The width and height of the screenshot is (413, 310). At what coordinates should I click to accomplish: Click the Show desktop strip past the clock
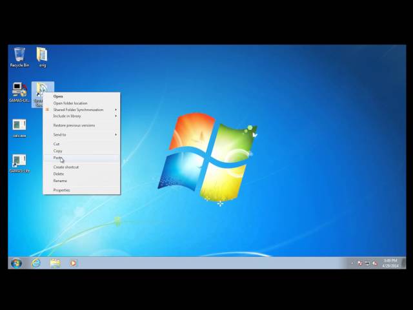(x=404, y=263)
